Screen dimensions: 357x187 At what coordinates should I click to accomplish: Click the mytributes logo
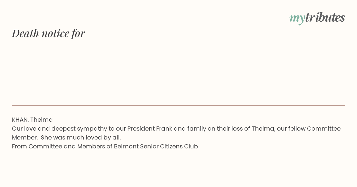click(317, 18)
